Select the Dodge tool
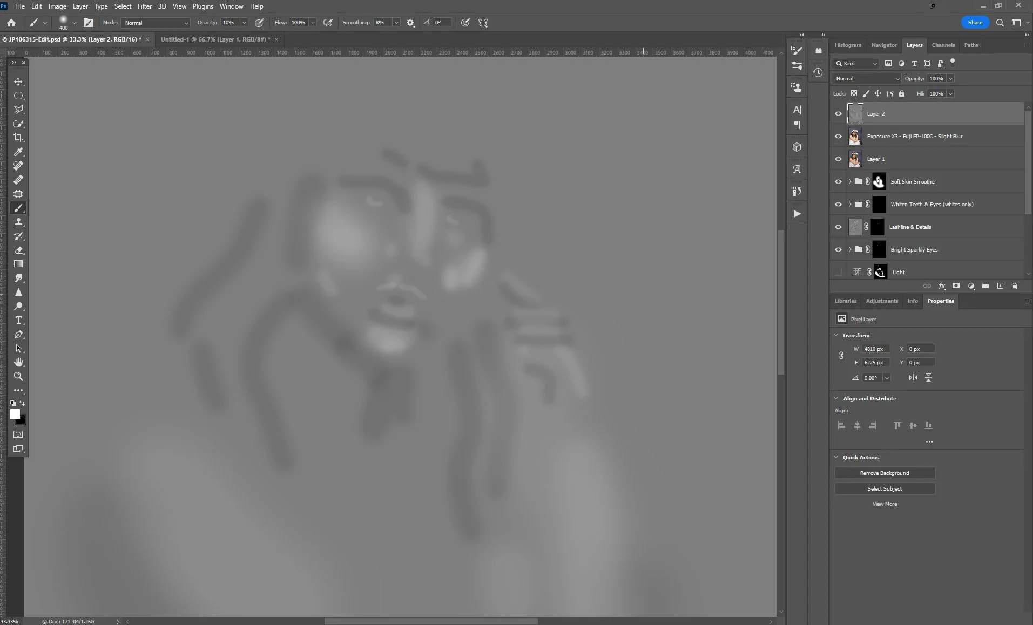1033x625 pixels. pyautogui.click(x=18, y=306)
